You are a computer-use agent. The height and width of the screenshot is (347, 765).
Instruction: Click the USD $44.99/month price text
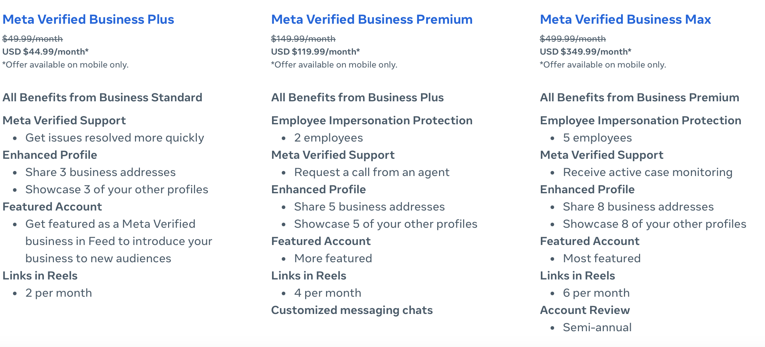pos(45,52)
